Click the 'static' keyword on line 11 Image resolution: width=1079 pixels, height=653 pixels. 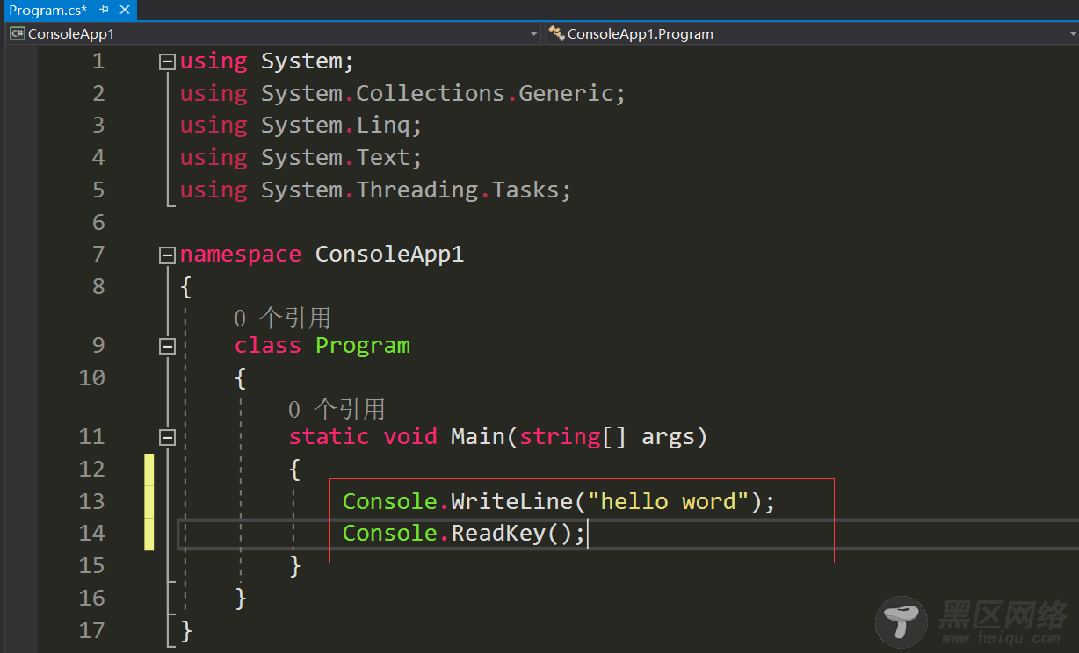click(x=329, y=437)
